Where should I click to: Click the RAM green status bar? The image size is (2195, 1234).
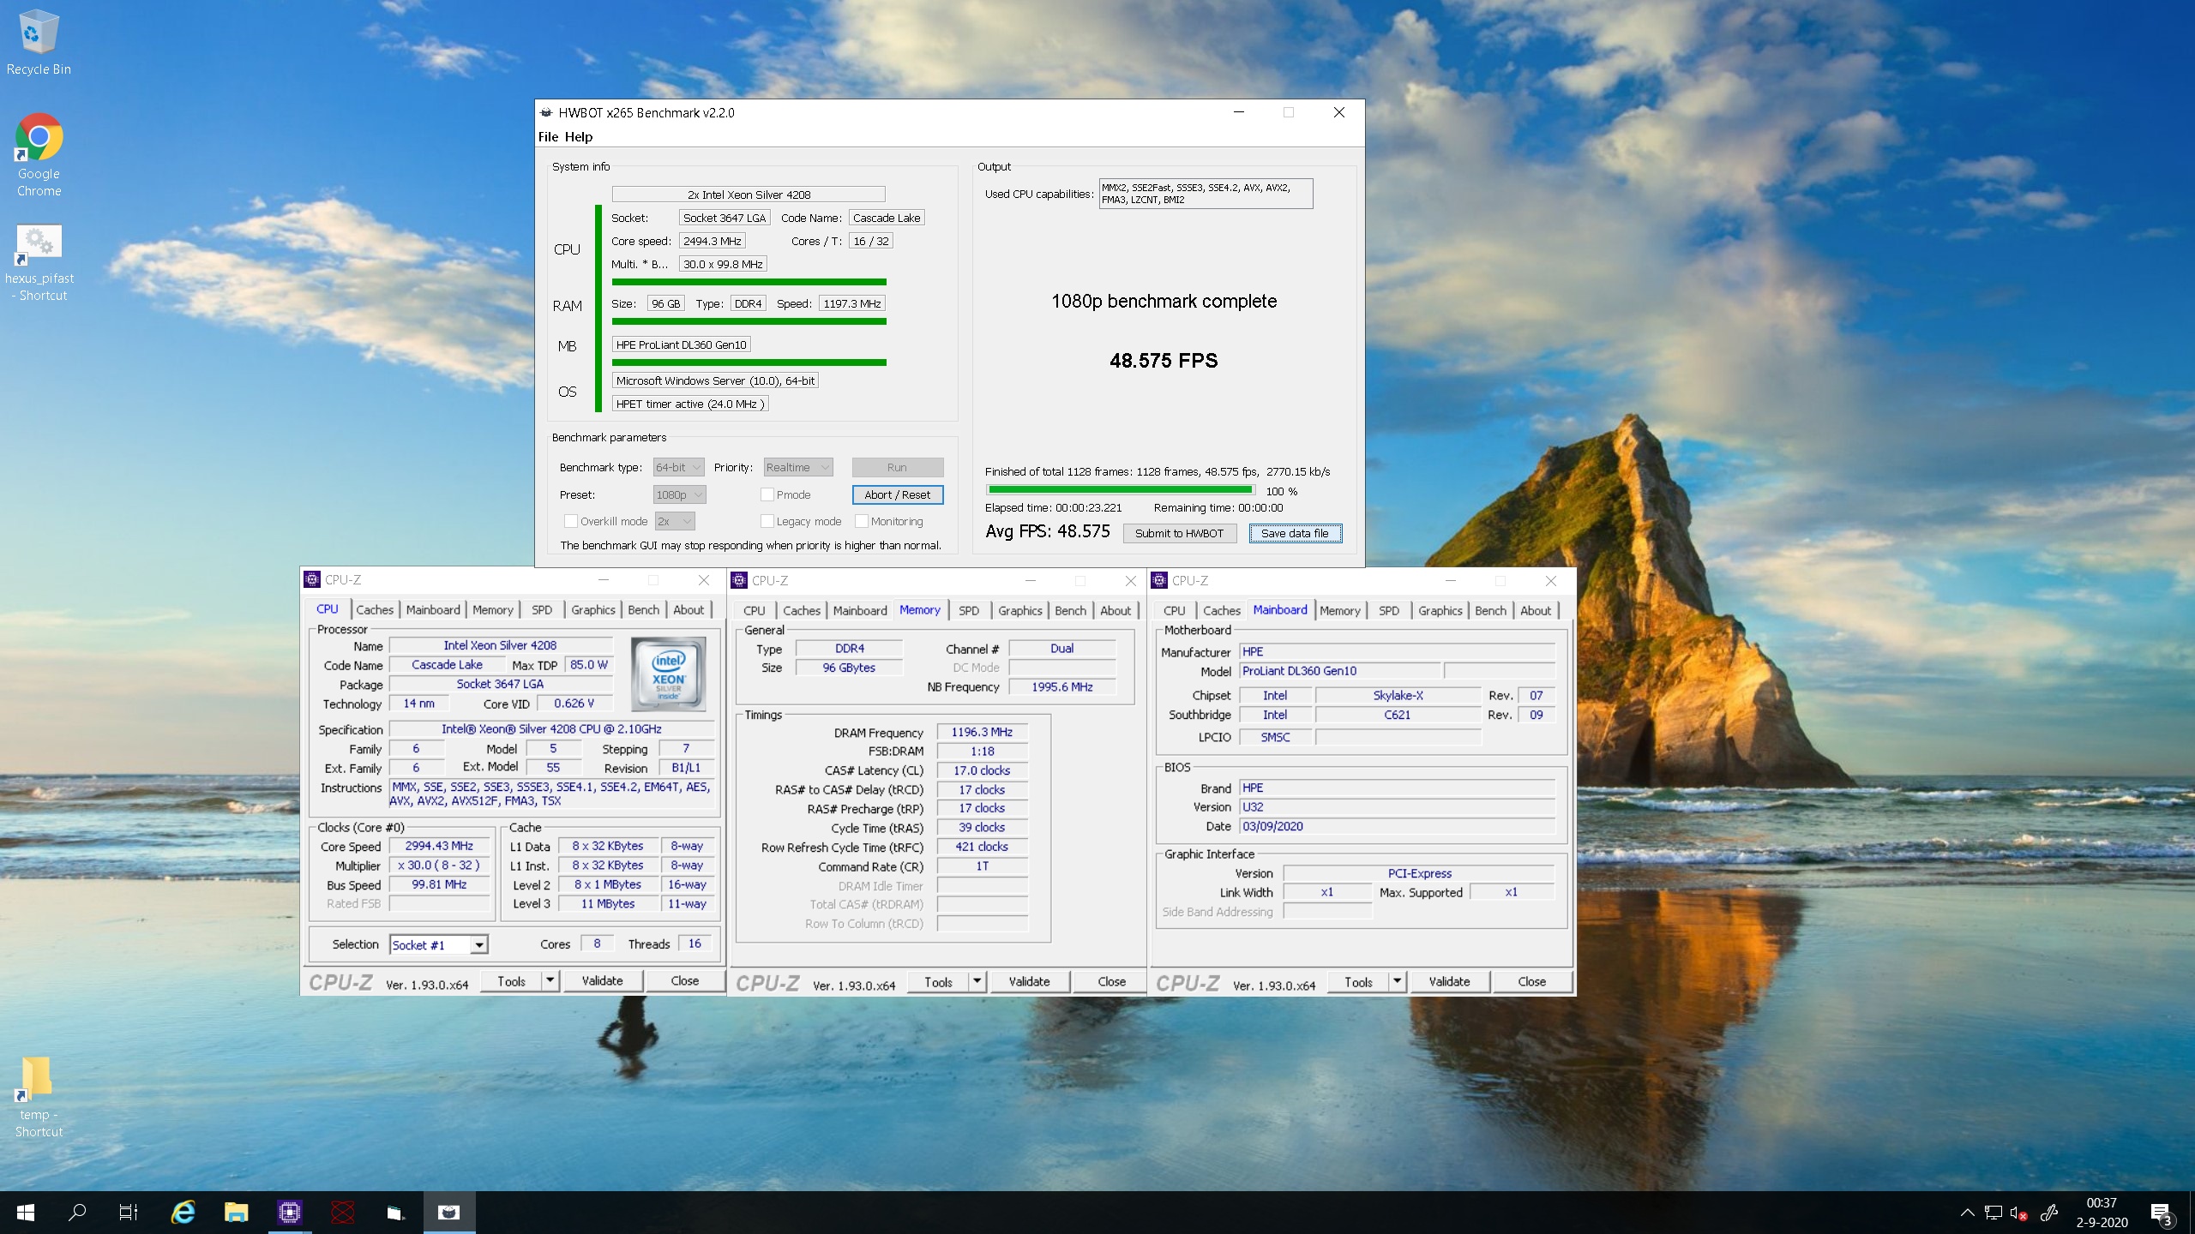point(749,322)
